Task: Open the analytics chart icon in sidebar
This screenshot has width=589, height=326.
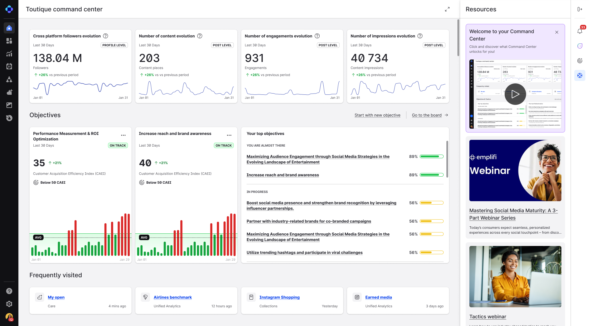Action: pos(9,54)
